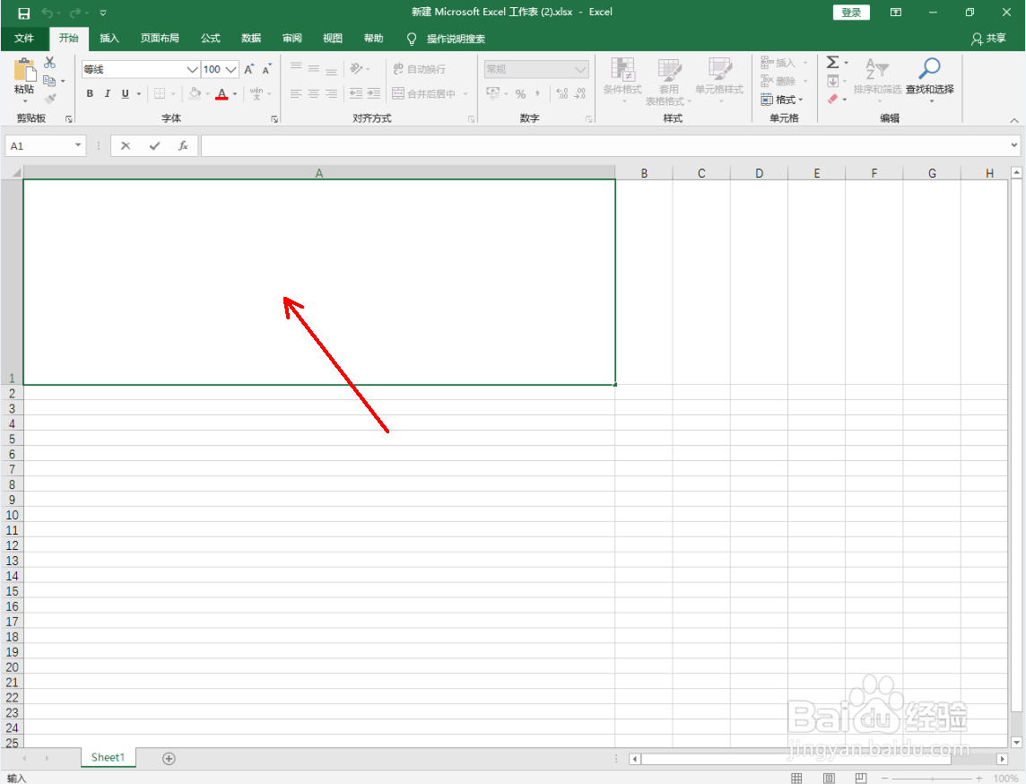Image resolution: width=1026 pixels, height=784 pixels.
Task: Switch to the 插入 Insert tab
Action: 109,38
